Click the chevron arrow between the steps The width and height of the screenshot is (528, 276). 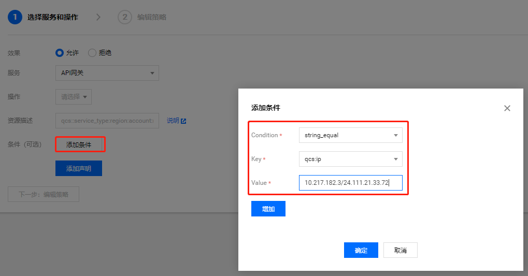pos(98,17)
